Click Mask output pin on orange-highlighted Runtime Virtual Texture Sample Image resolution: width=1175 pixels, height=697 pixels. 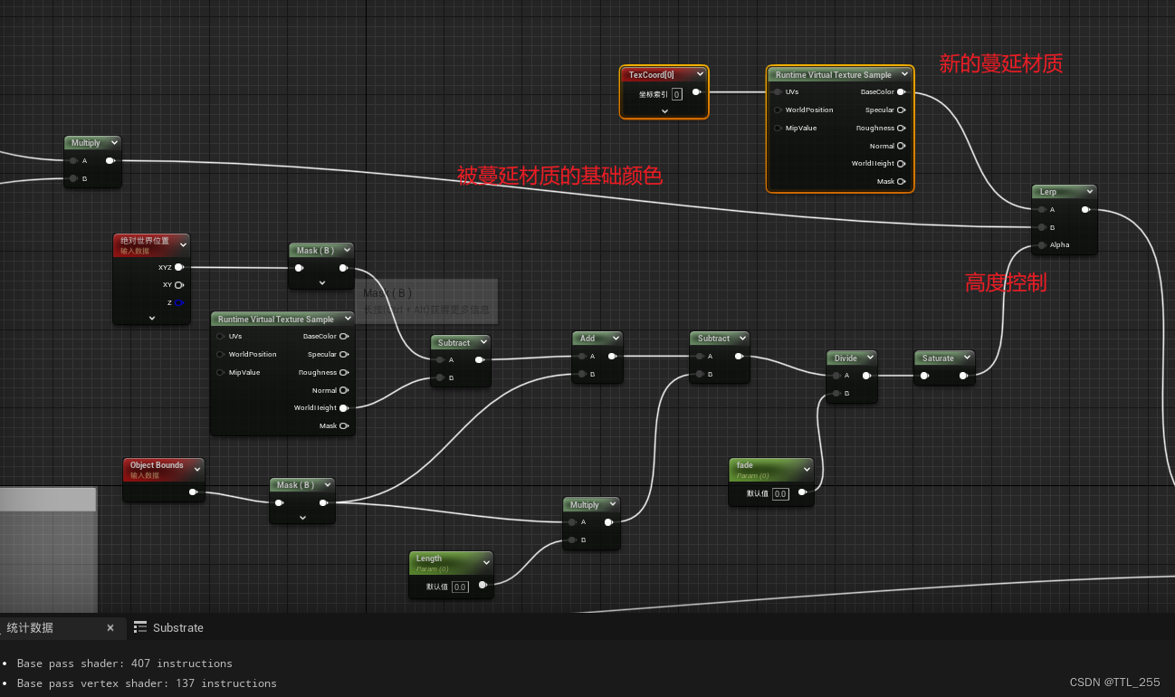point(902,181)
